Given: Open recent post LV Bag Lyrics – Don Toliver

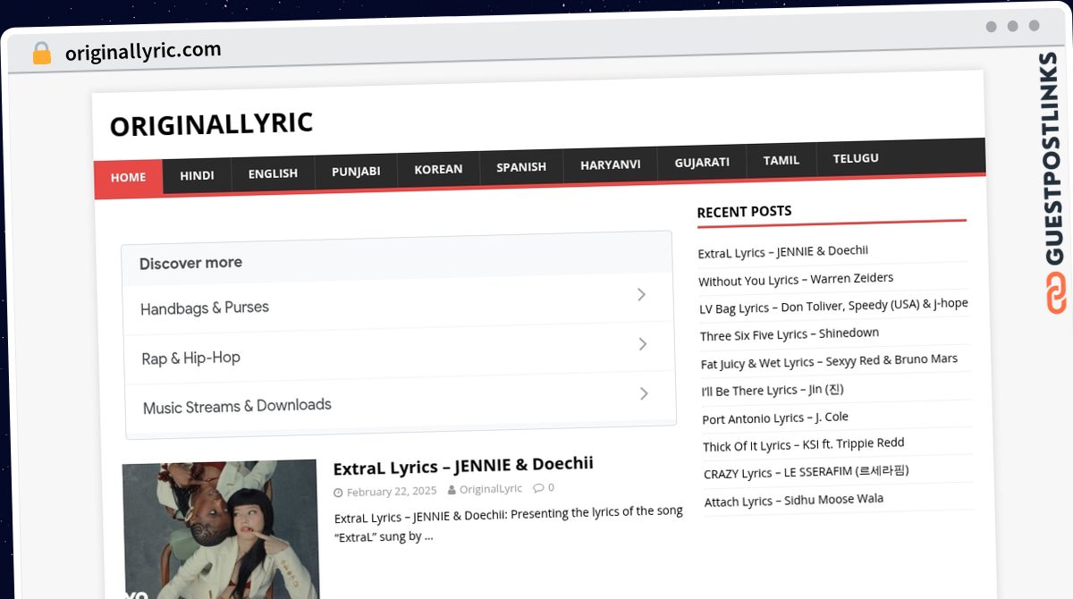Looking at the screenshot, I should tap(833, 306).
